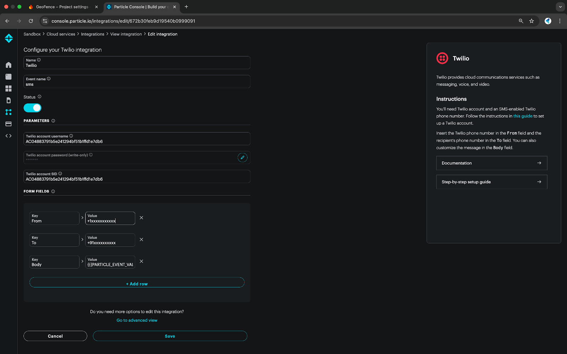Open the home icon in the sidebar
This screenshot has width=567, height=354.
pos(9,65)
